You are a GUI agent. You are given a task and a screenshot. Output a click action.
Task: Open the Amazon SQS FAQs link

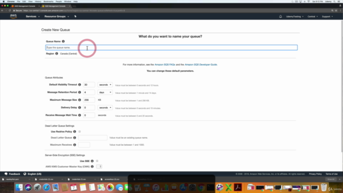point(165,65)
